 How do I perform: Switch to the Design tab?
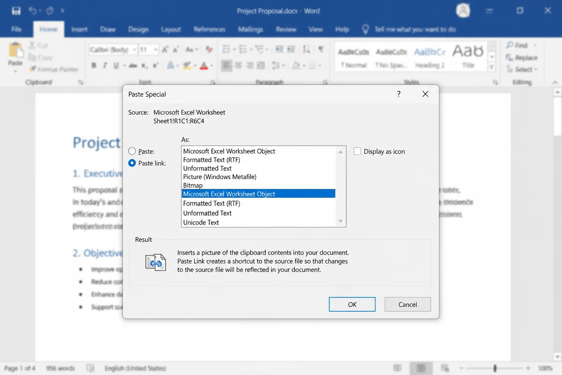[x=138, y=29]
